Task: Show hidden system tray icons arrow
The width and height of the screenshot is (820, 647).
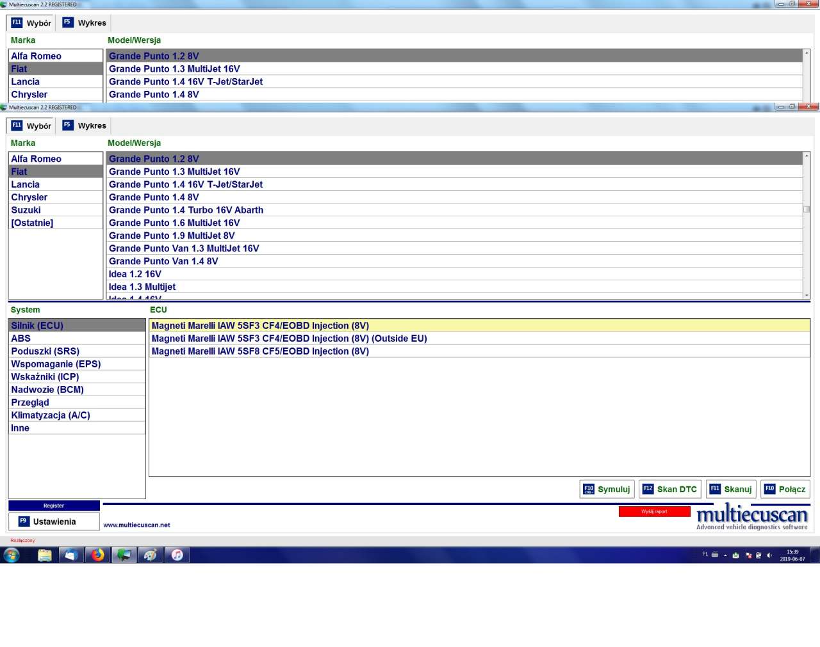Action: pos(725,555)
